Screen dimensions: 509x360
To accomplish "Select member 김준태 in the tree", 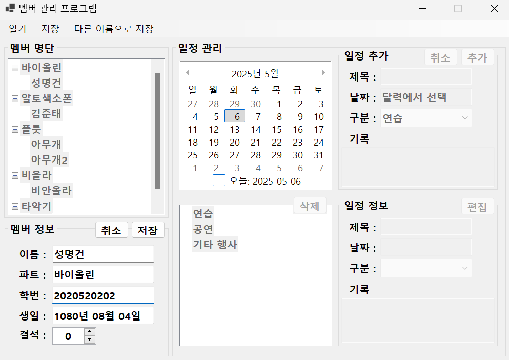I will (46, 114).
